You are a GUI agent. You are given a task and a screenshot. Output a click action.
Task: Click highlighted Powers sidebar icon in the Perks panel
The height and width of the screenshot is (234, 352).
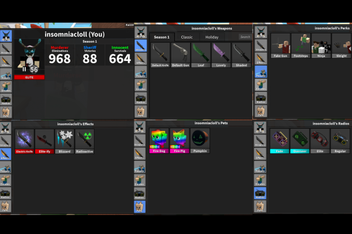[261, 71]
